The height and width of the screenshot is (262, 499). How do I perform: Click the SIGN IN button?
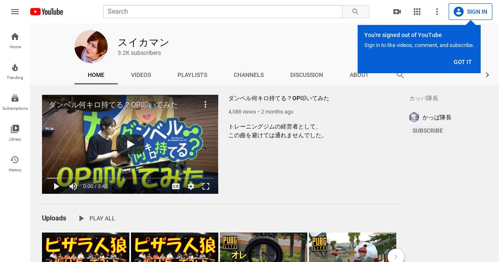tap(470, 12)
